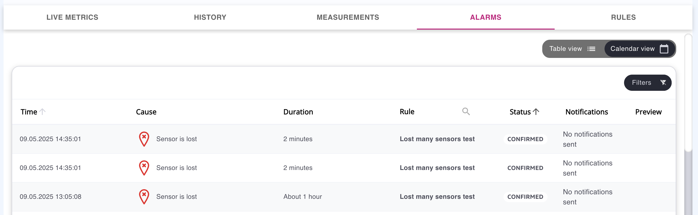Open first row's Lost many sensors test rule
Viewport: 698px width, 215px height.
pyautogui.click(x=437, y=139)
